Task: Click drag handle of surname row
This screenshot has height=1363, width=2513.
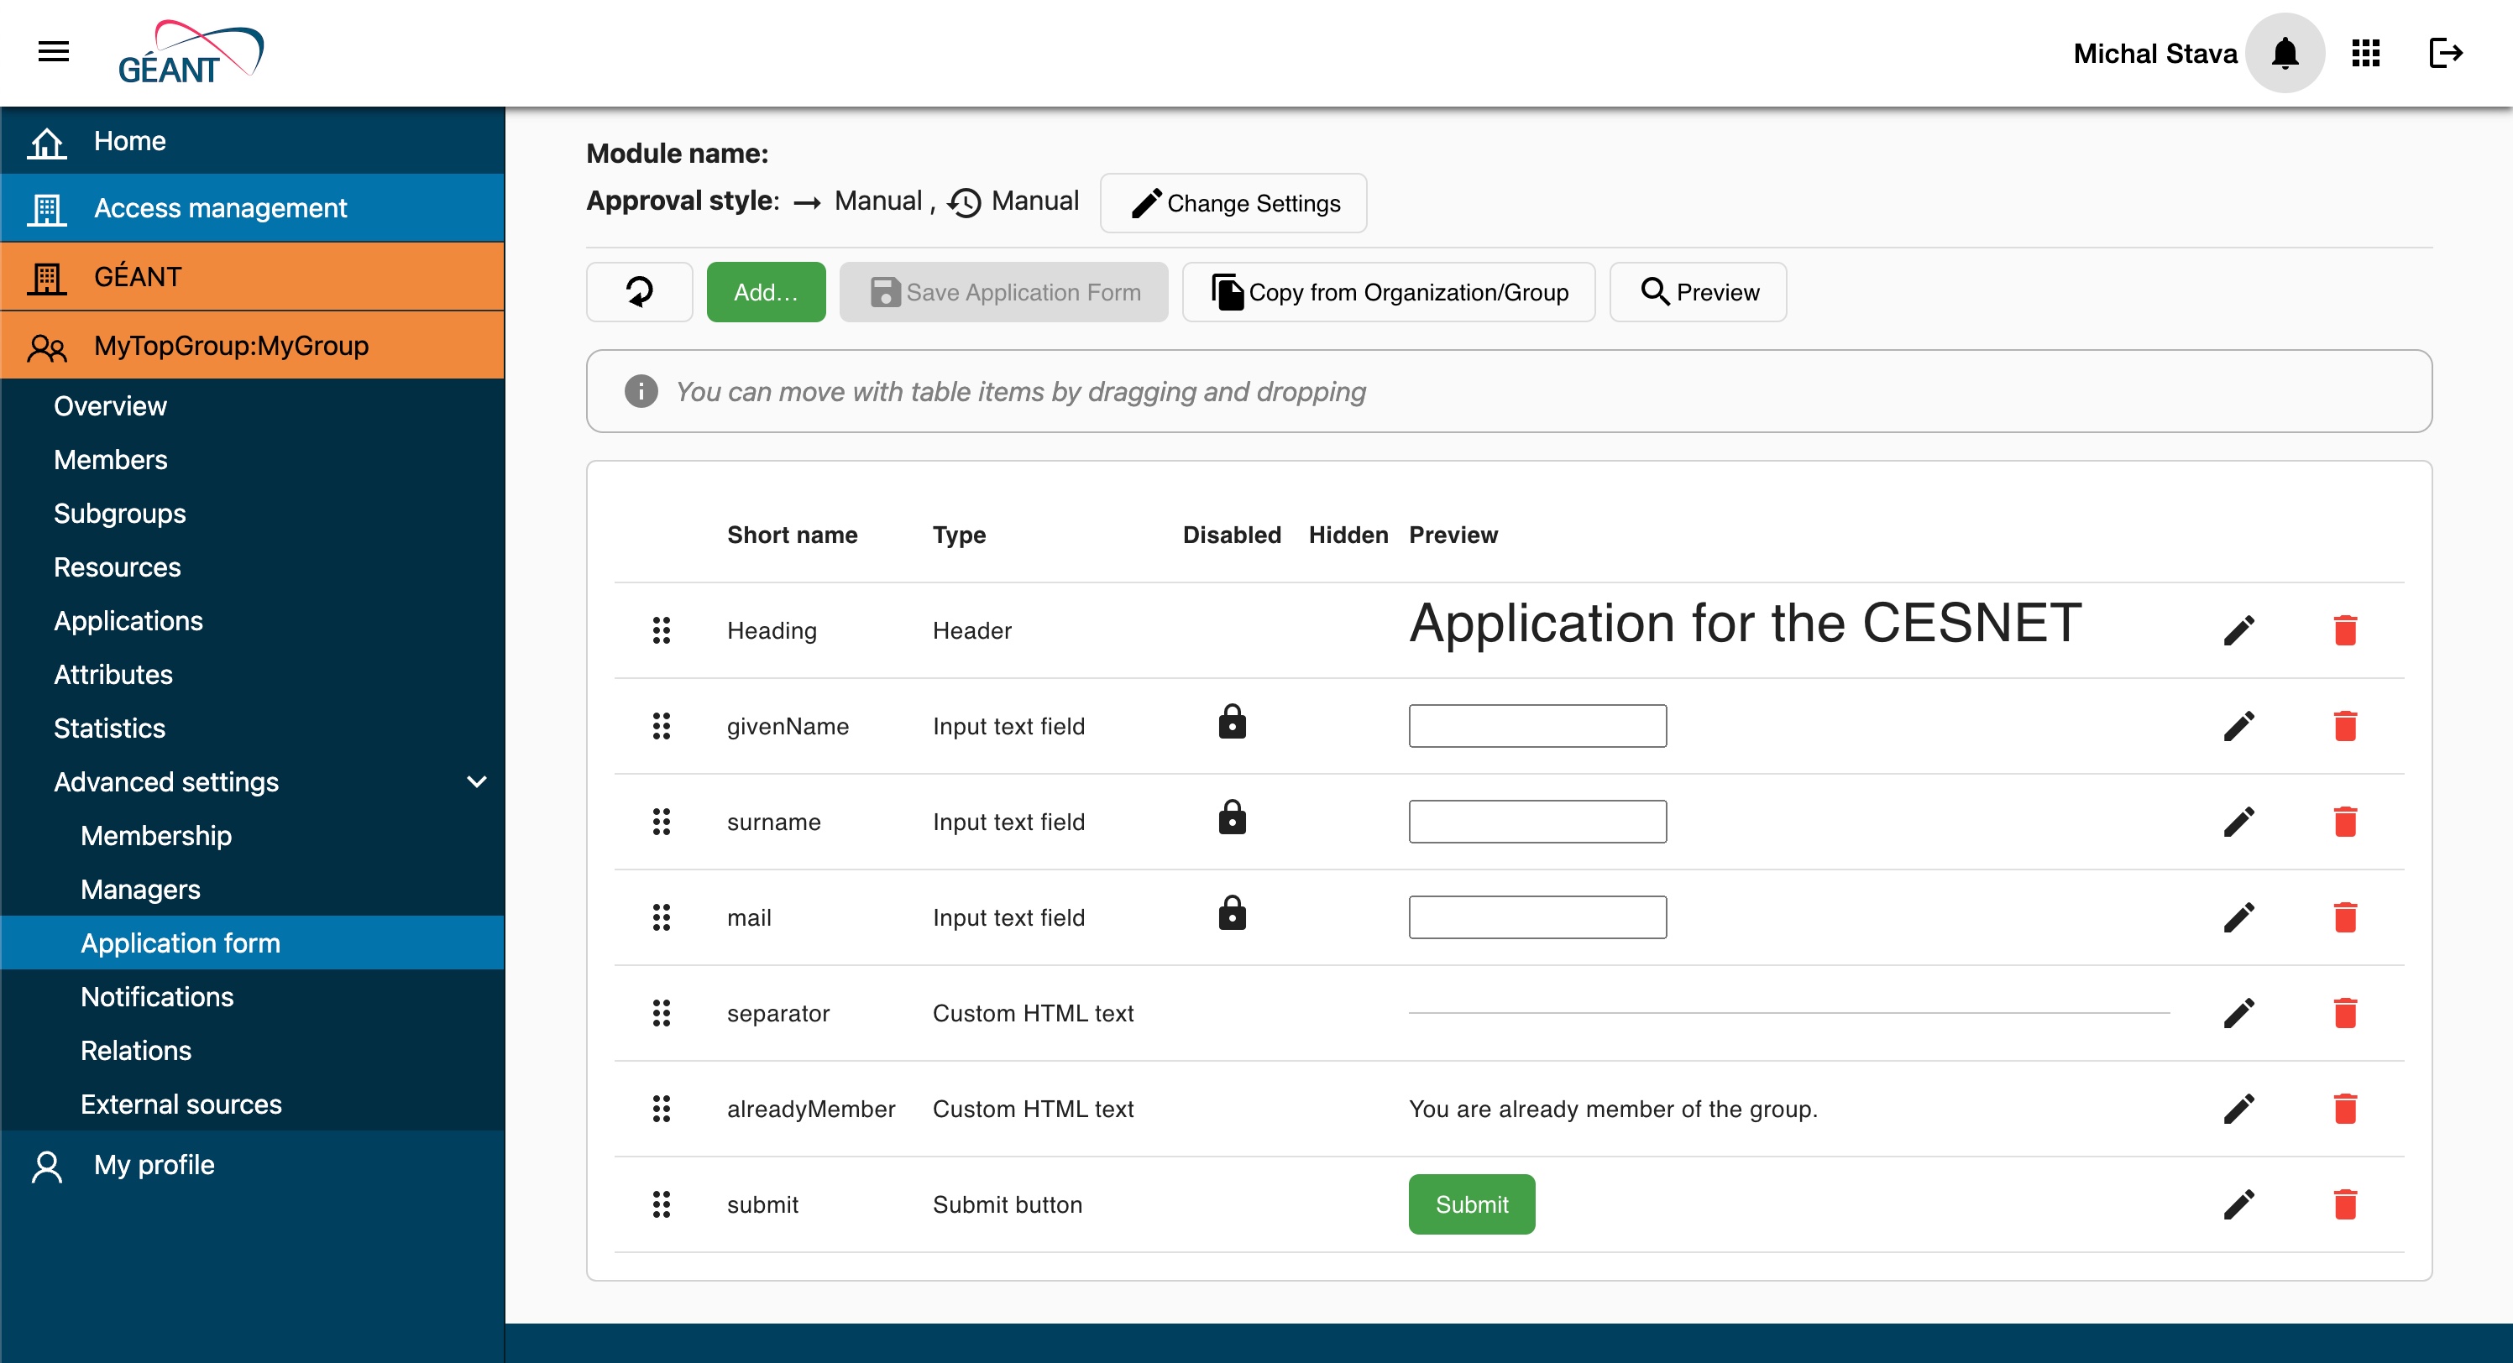Action: 662,821
